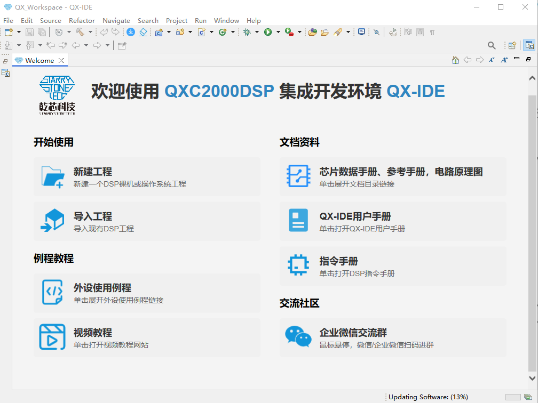The image size is (538, 403).
Task: Open the 视频教程 video tutorial card
Action: click(x=147, y=337)
